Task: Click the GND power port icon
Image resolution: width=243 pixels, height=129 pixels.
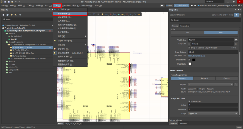Action: (111, 14)
